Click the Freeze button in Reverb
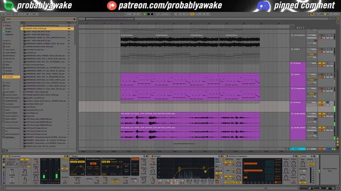 (x=115, y=179)
